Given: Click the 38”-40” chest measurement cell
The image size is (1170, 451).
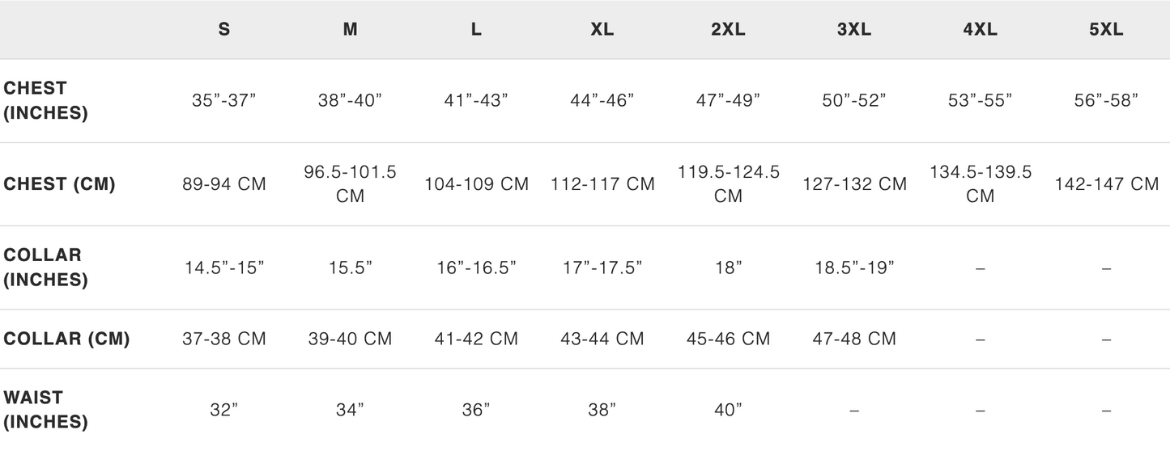Looking at the screenshot, I should (350, 101).
